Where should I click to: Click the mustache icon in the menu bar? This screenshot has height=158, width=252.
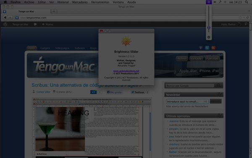click(x=215, y=2)
